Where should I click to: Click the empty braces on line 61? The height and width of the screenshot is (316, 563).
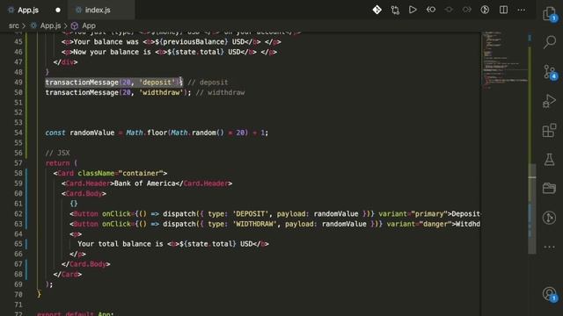[74, 204]
